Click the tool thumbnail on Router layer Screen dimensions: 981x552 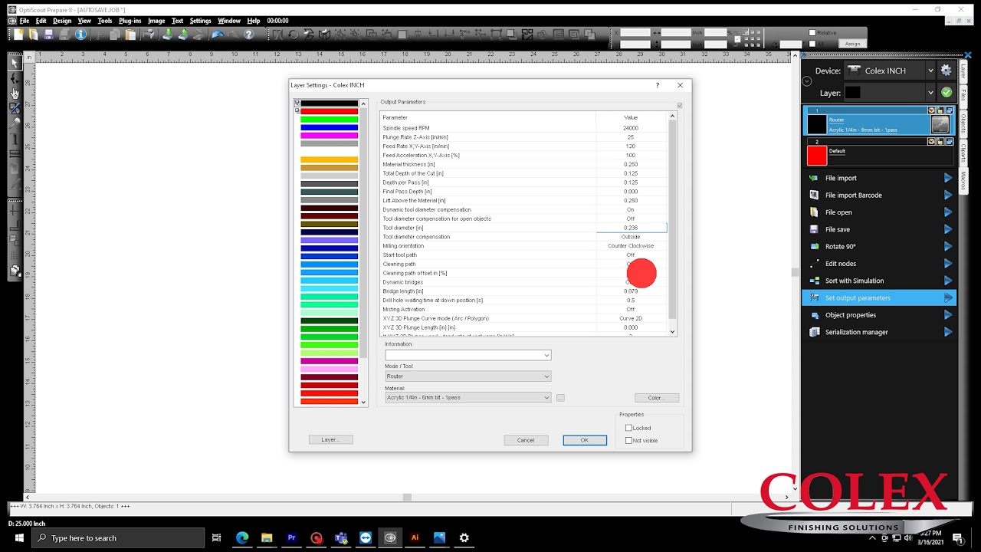pyautogui.click(x=940, y=124)
